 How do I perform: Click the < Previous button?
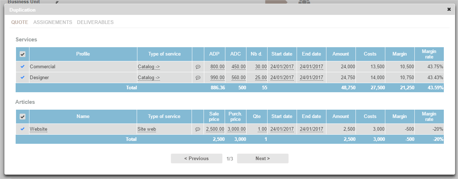click(x=196, y=159)
